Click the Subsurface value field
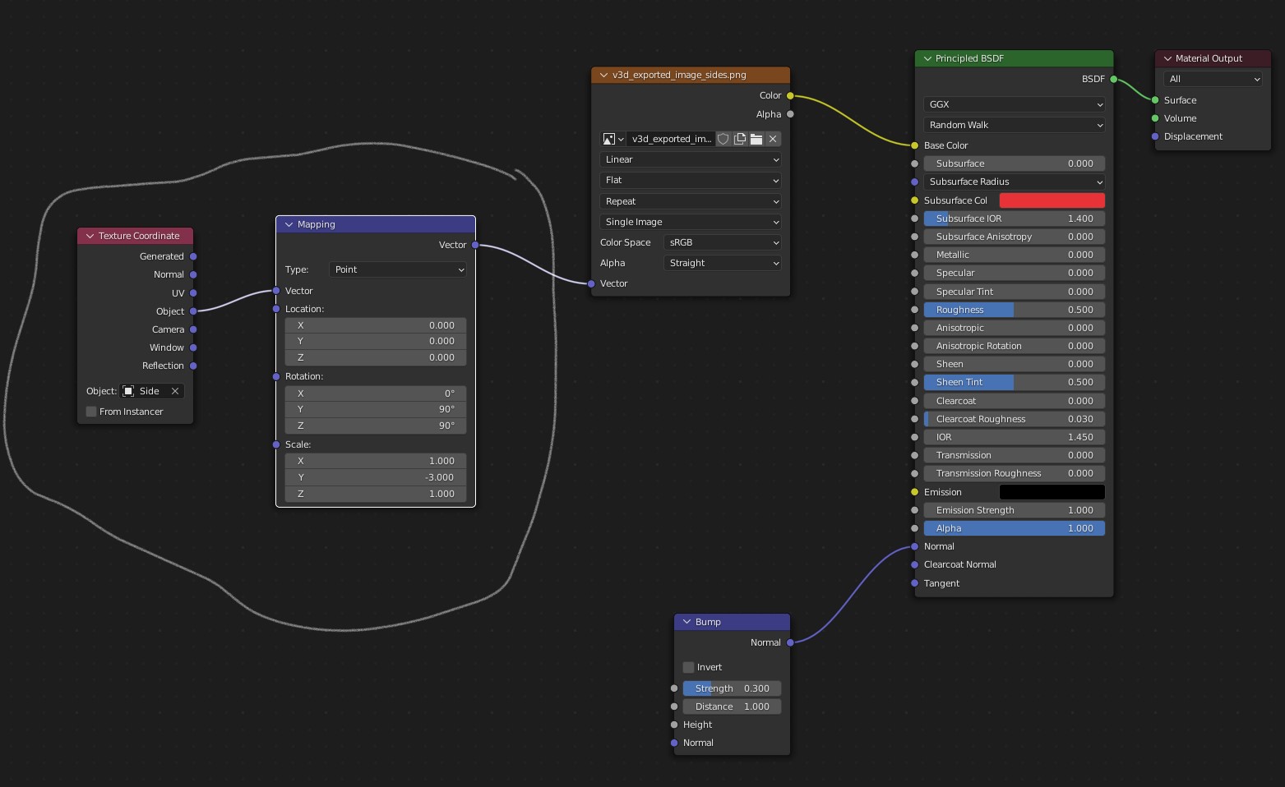Image resolution: width=1285 pixels, height=787 pixels. (1015, 163)
